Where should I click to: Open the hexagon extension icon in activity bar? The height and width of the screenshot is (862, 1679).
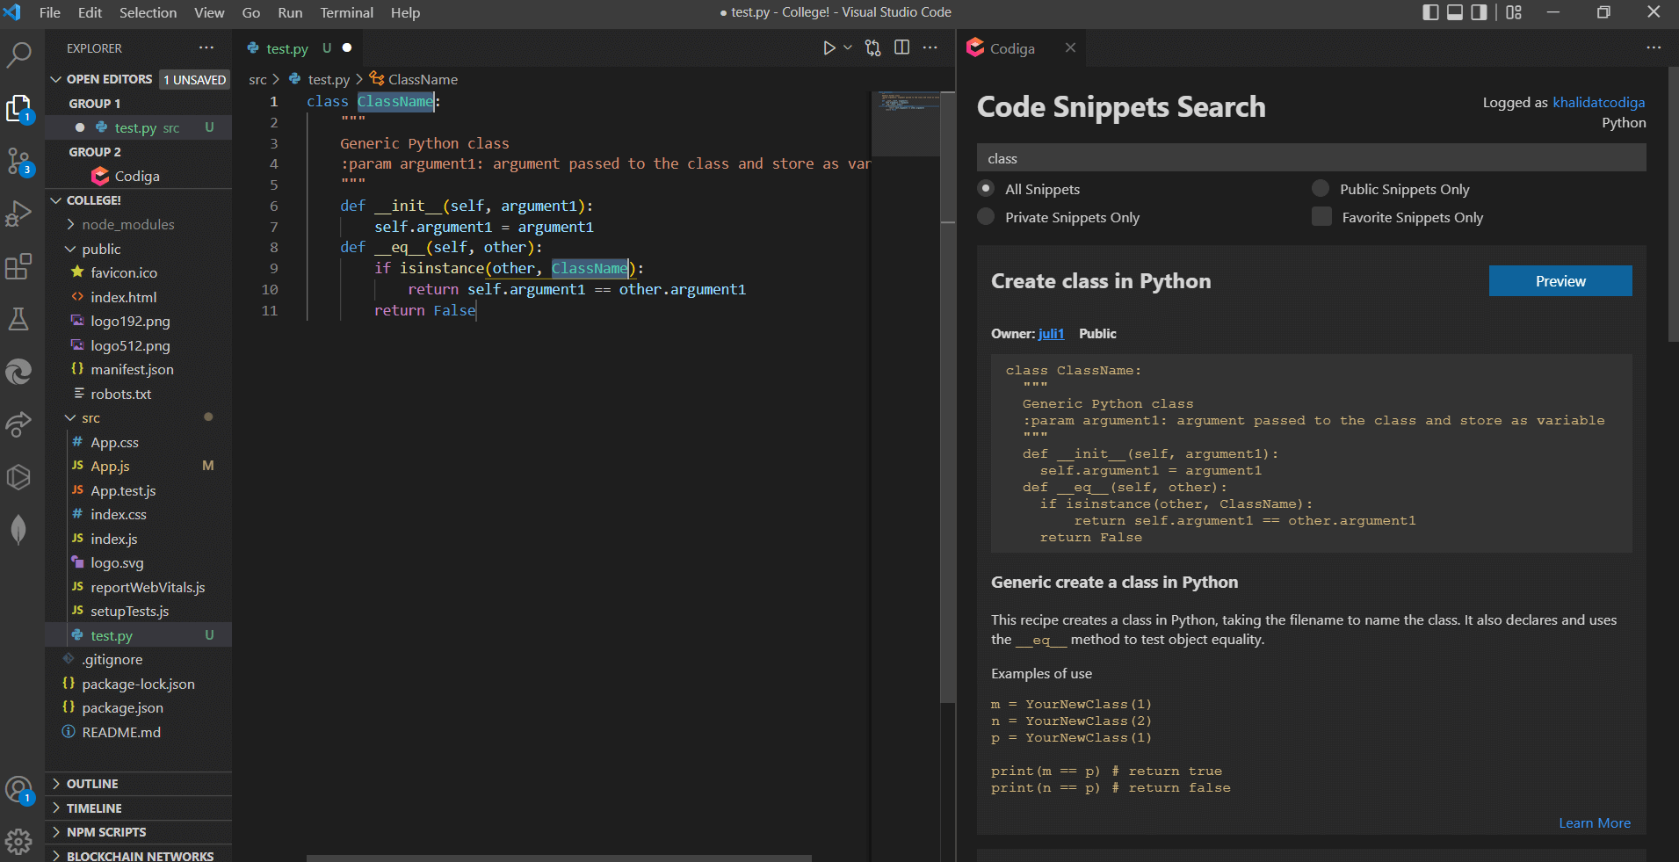pyautogui.click(x=18, y=477)
